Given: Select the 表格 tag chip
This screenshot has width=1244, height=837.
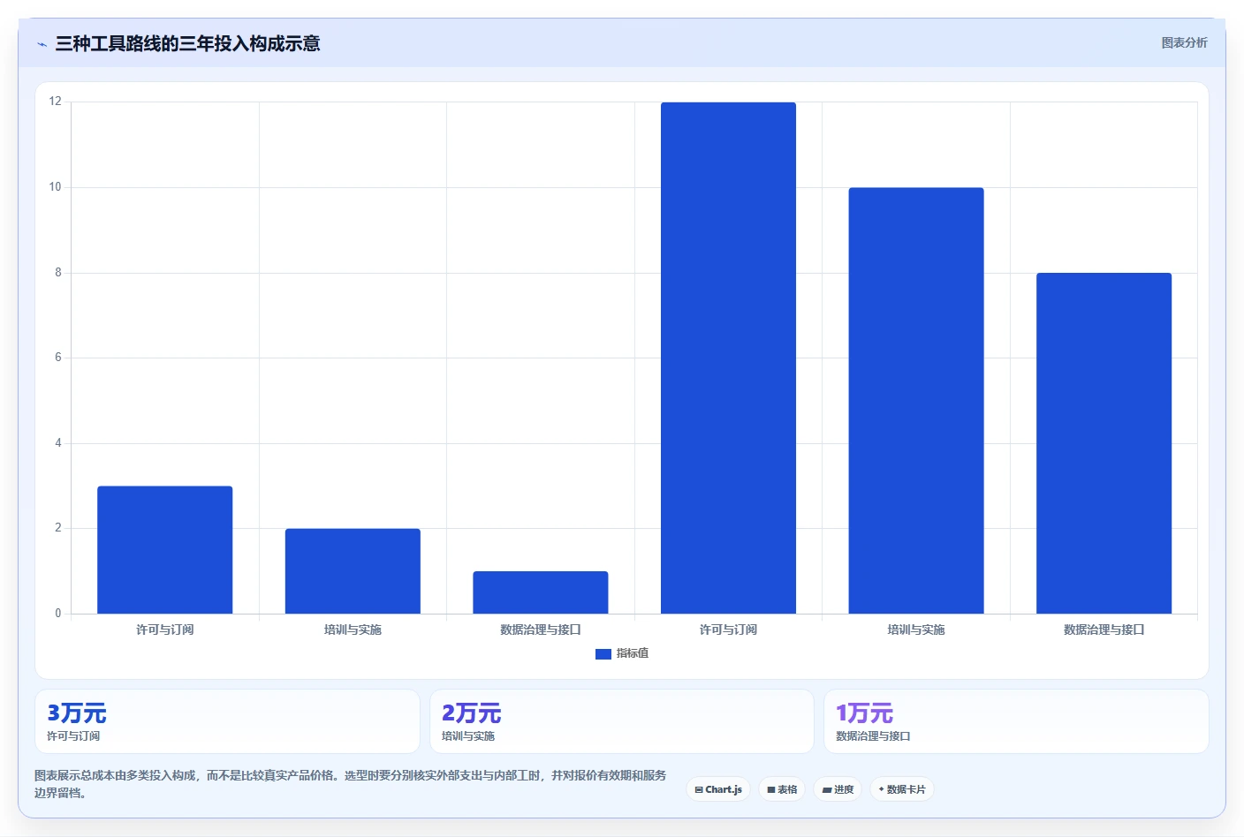Looking at the screenshot, I should 782,789.
